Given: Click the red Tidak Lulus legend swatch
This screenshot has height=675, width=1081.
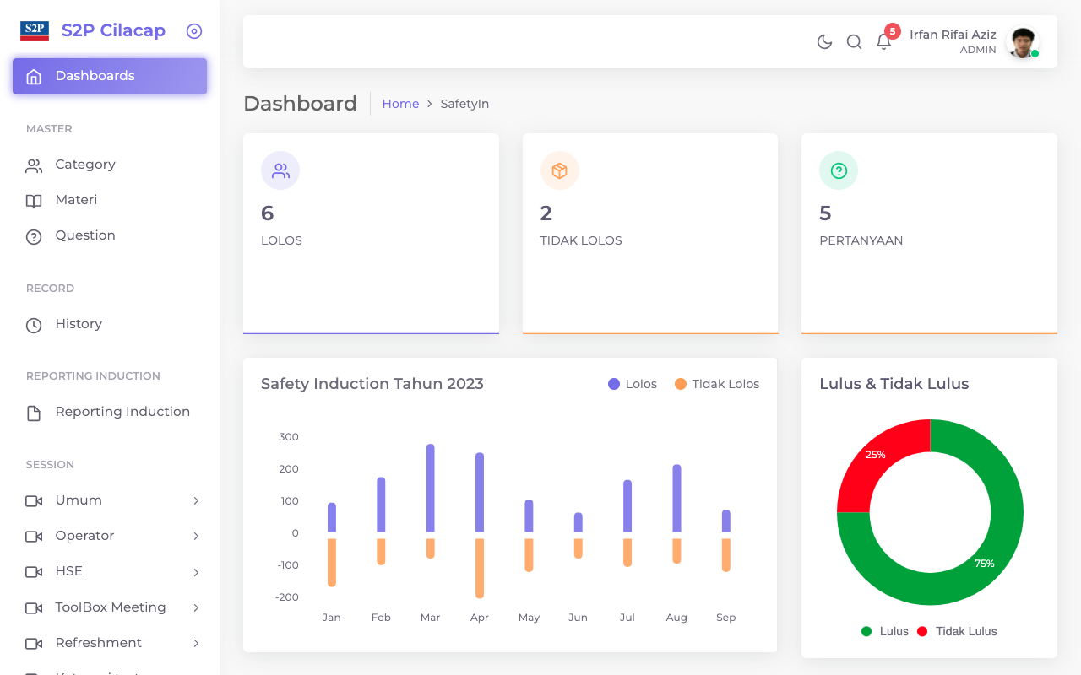Looking at the screenshot, I should (921, 631).
